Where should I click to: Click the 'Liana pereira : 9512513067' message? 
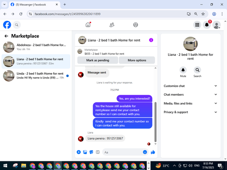105,138
